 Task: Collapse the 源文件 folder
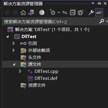point(14,64)
